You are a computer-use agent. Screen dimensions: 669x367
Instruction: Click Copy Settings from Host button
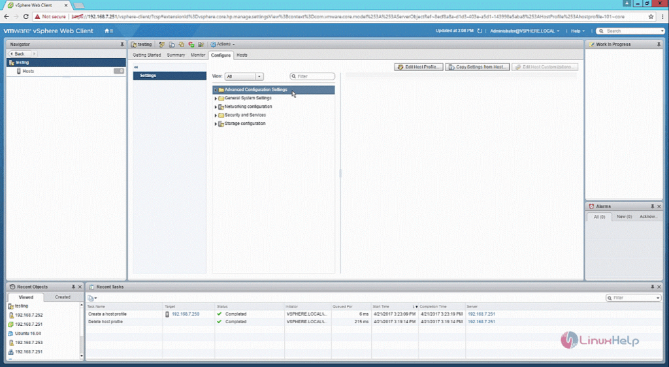point(478,67)
